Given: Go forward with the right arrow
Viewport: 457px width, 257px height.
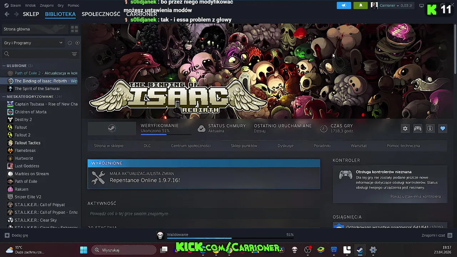Looking at the screenshot, I should tap(16, 14).
